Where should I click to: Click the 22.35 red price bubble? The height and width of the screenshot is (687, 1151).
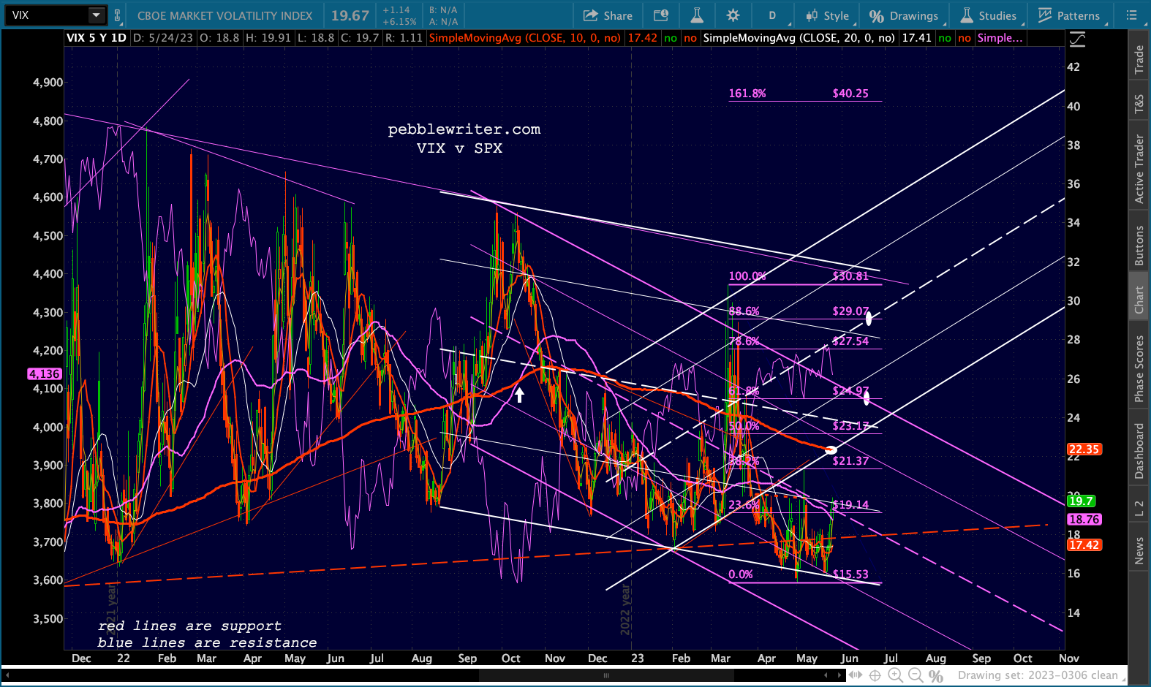(x=1083, y=449)
